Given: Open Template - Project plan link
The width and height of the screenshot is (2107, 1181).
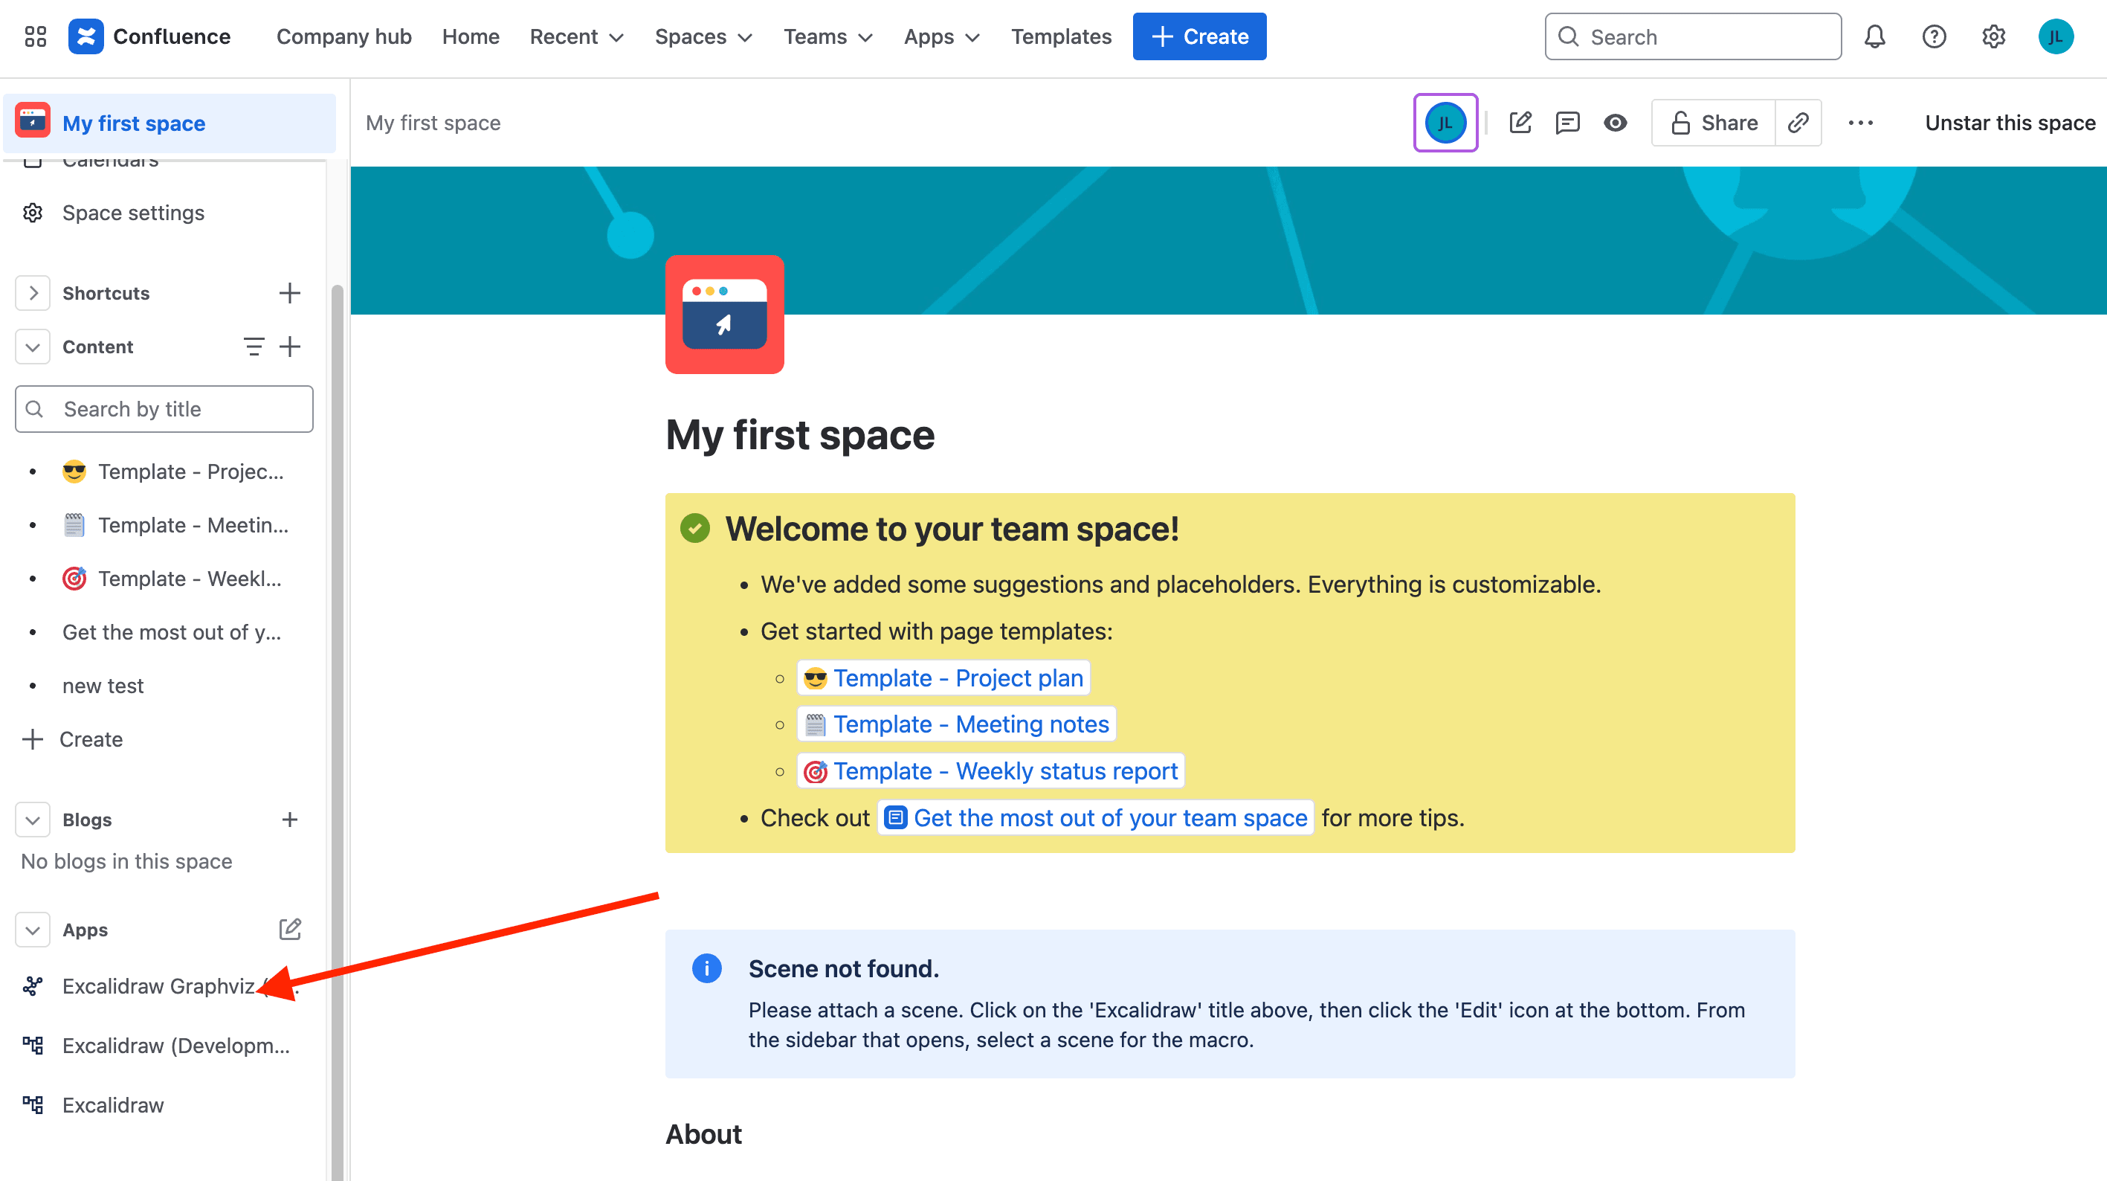Looking at the screenshot, I should (x=943, y=678).
